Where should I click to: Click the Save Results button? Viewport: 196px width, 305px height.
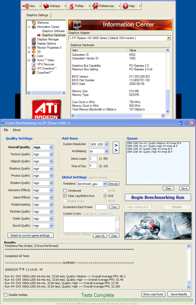click(x=179, y=294)
